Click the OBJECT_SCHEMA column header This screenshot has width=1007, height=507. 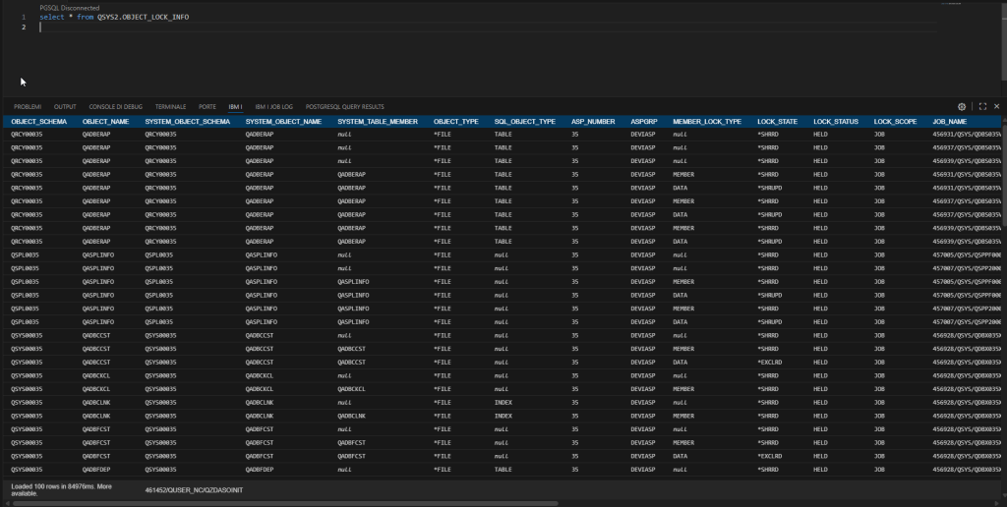(39, 122)
